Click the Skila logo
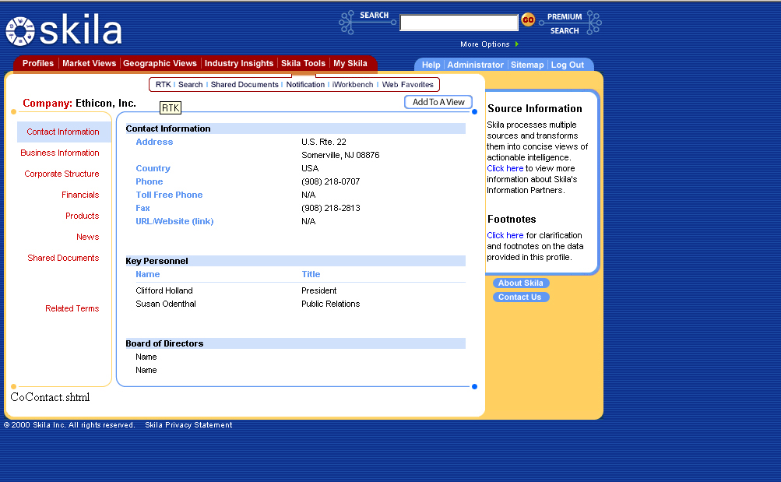 (x=64, y=30)
